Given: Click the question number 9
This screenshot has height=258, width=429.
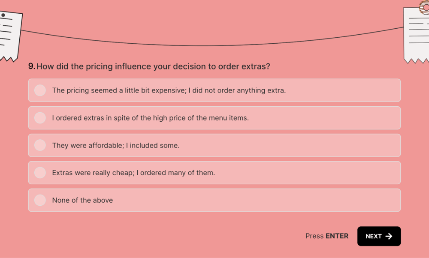Looking at the screenshot, I should click(31, 66).
